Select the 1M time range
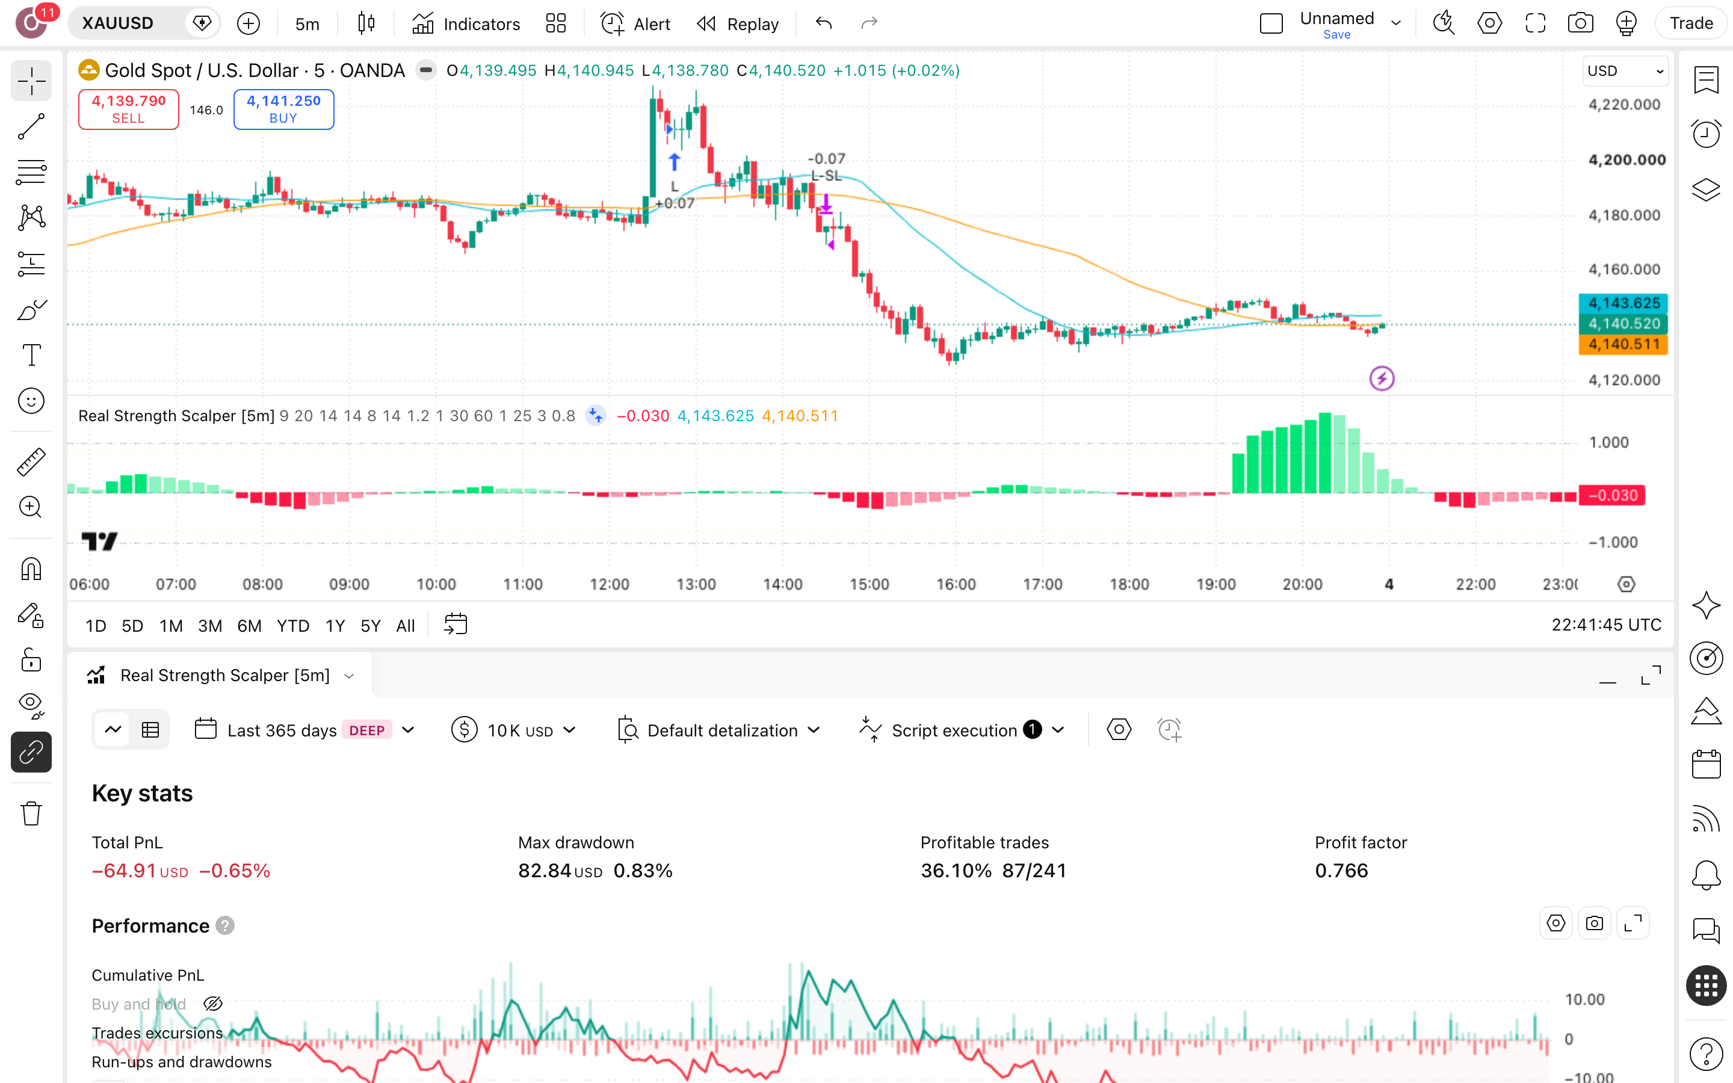 pyautogui.click(x=170, y=626)
